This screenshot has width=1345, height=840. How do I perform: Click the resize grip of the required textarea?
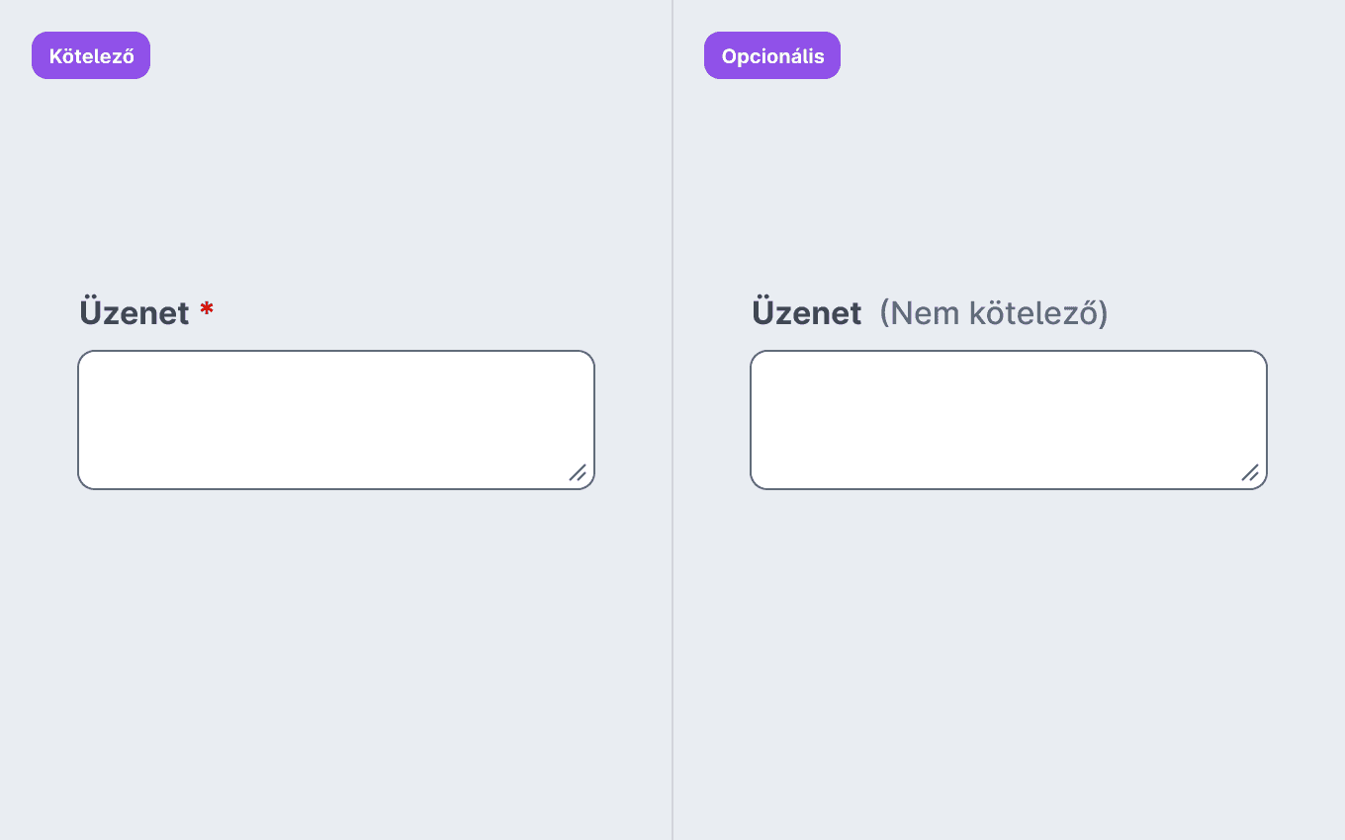click(x=578, y=472)
